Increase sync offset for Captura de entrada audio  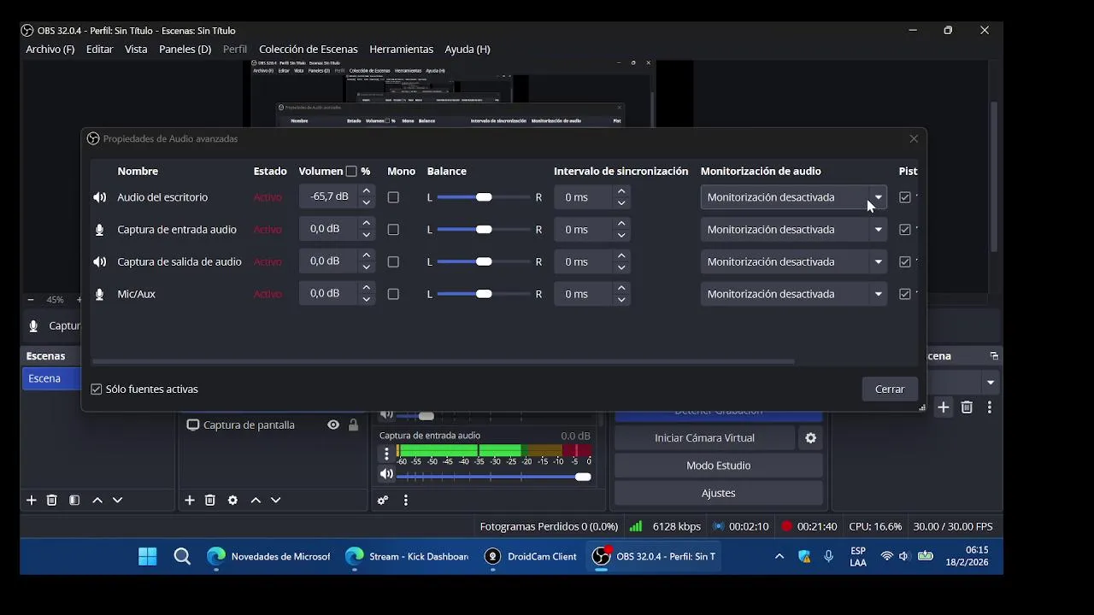tap(621, 224)
